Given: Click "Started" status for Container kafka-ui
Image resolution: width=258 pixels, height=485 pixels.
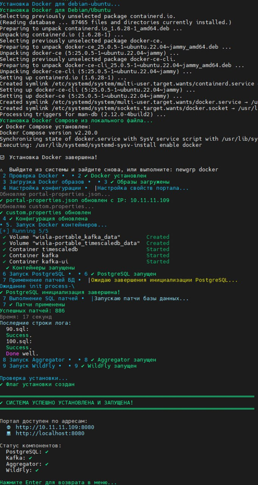Looking at the screenshot, I should pyautogui.click(x=158, y=261).
